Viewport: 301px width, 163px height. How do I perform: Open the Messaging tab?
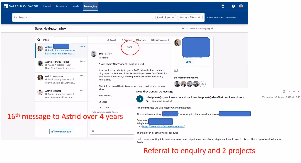[90, 6]
